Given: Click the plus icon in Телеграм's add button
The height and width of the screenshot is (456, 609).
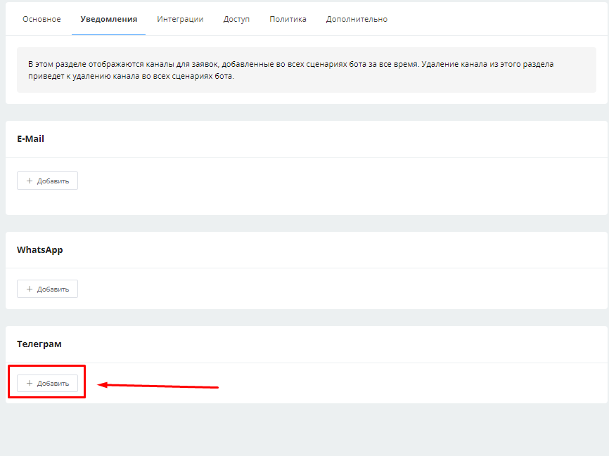Looking at the screenshot, I should click(x=30, y=383).
